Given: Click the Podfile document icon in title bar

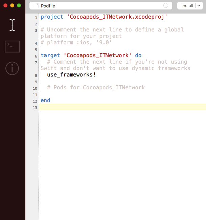Looking at the screenshot, I should 37,6.
